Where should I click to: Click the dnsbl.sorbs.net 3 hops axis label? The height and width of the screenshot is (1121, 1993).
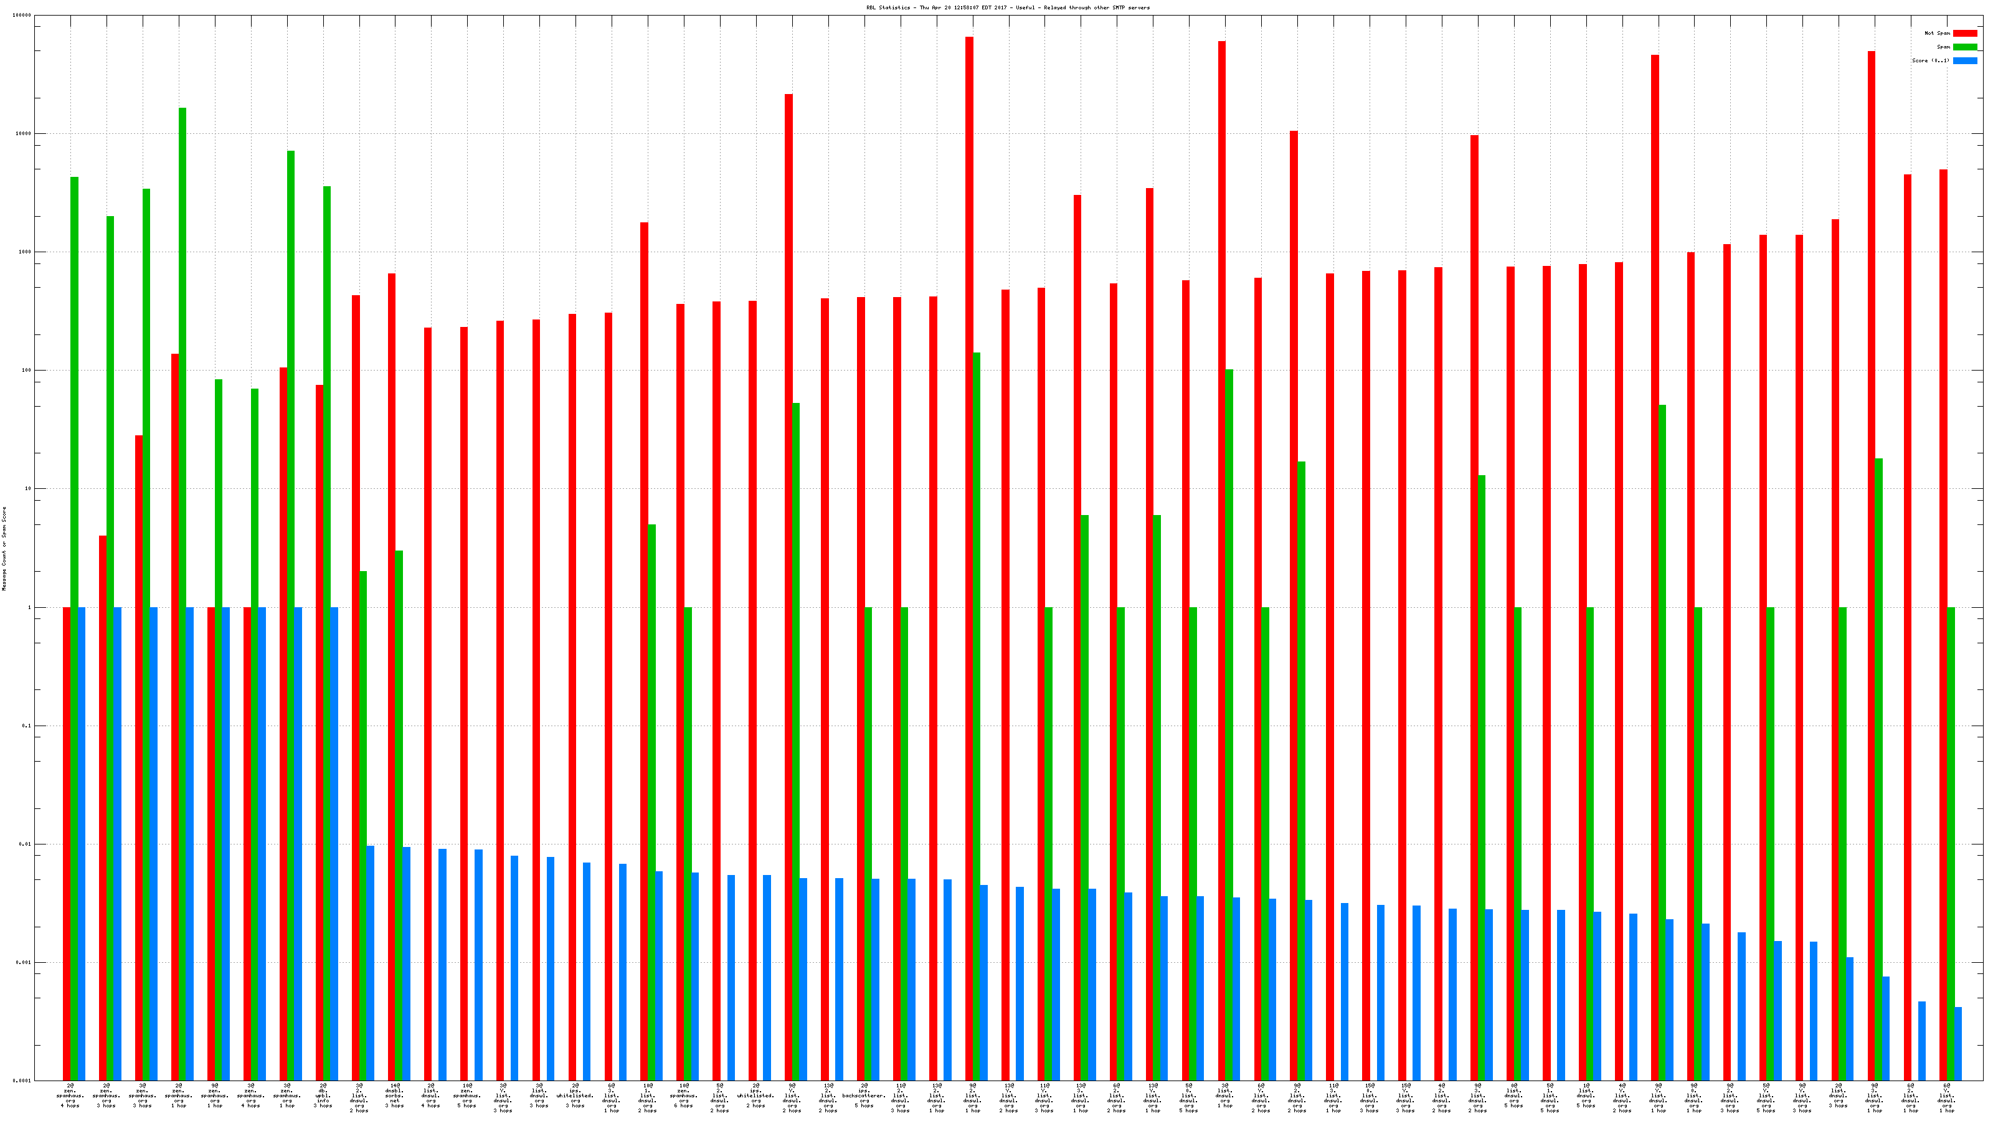(x=395, y=1095)
